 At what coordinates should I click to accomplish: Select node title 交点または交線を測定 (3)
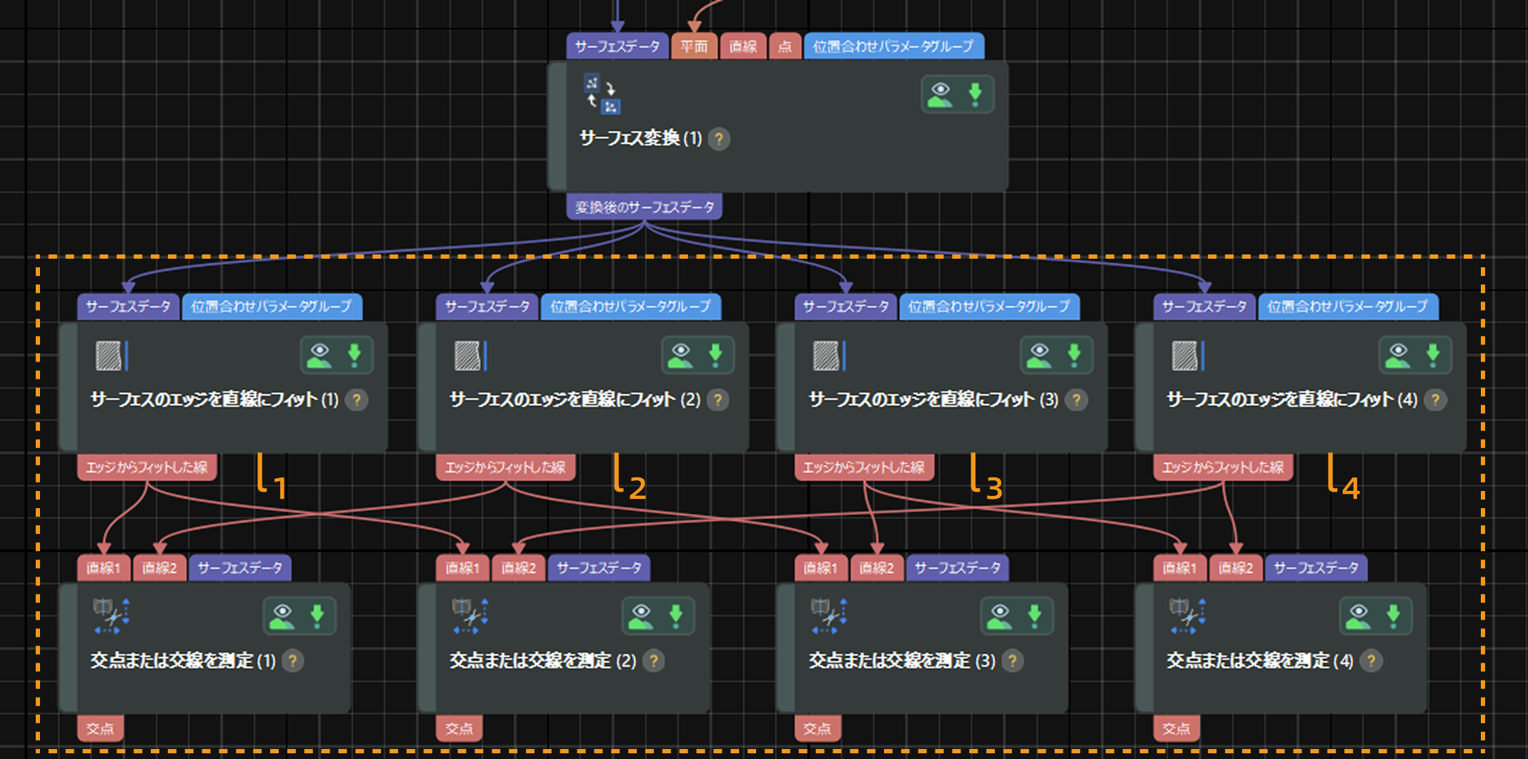(902, 660)
